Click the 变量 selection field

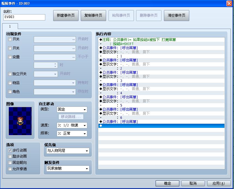click(55, 57)
